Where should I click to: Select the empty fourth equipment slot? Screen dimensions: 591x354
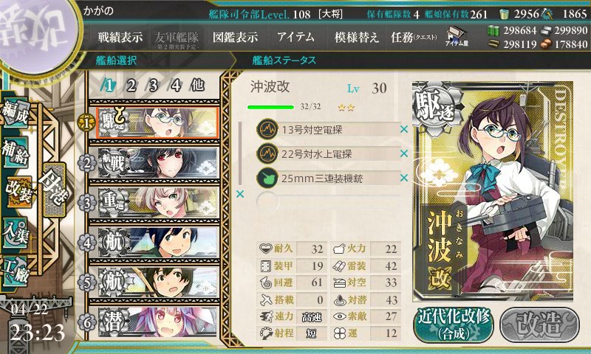click(x=328, y=201)
